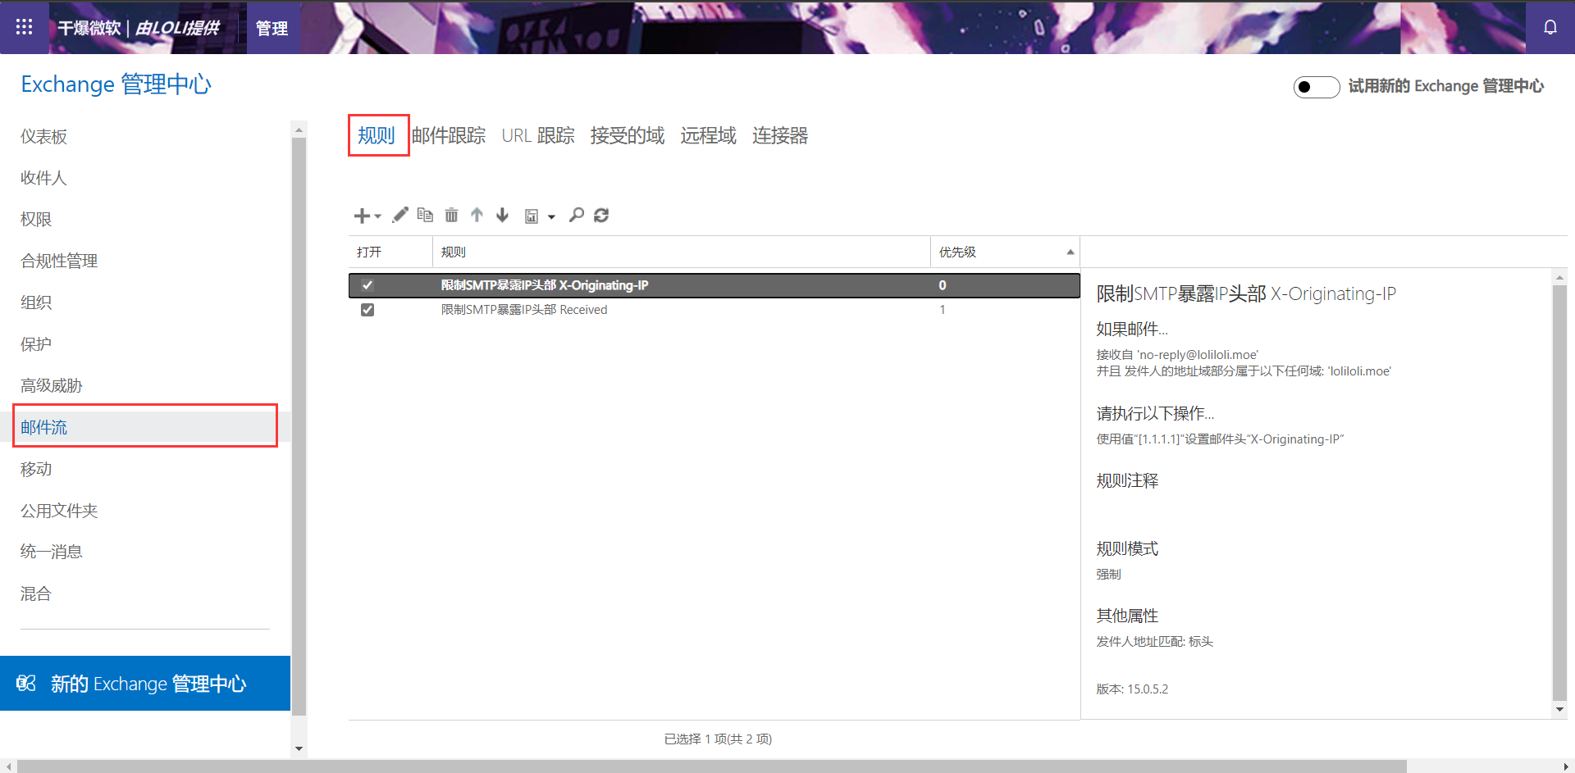
Task: Click the notification bell icon
Action: tap(1550, 27)
